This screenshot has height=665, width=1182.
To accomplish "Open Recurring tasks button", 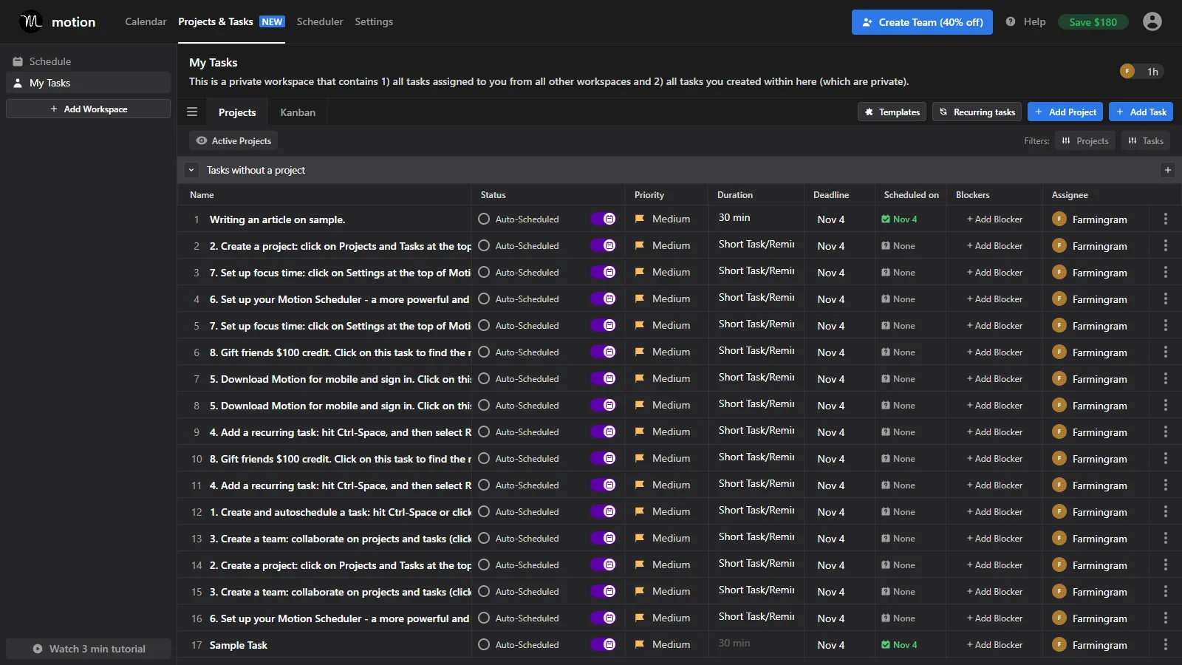I will pyautogui.click(x=977, y=112).
